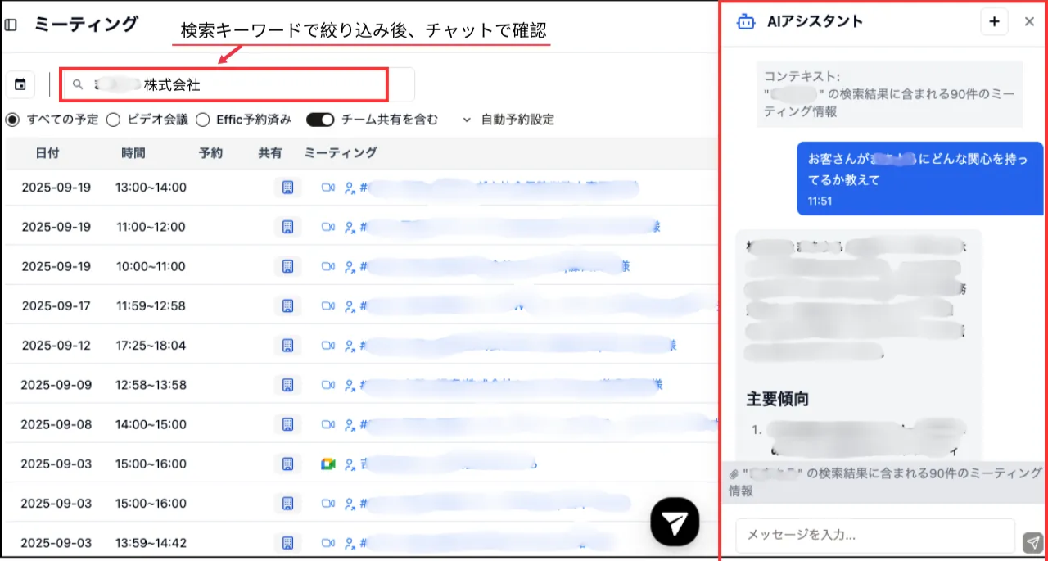Click the external attendee person icon in 13:00~14:00 row

pos(350,188)
